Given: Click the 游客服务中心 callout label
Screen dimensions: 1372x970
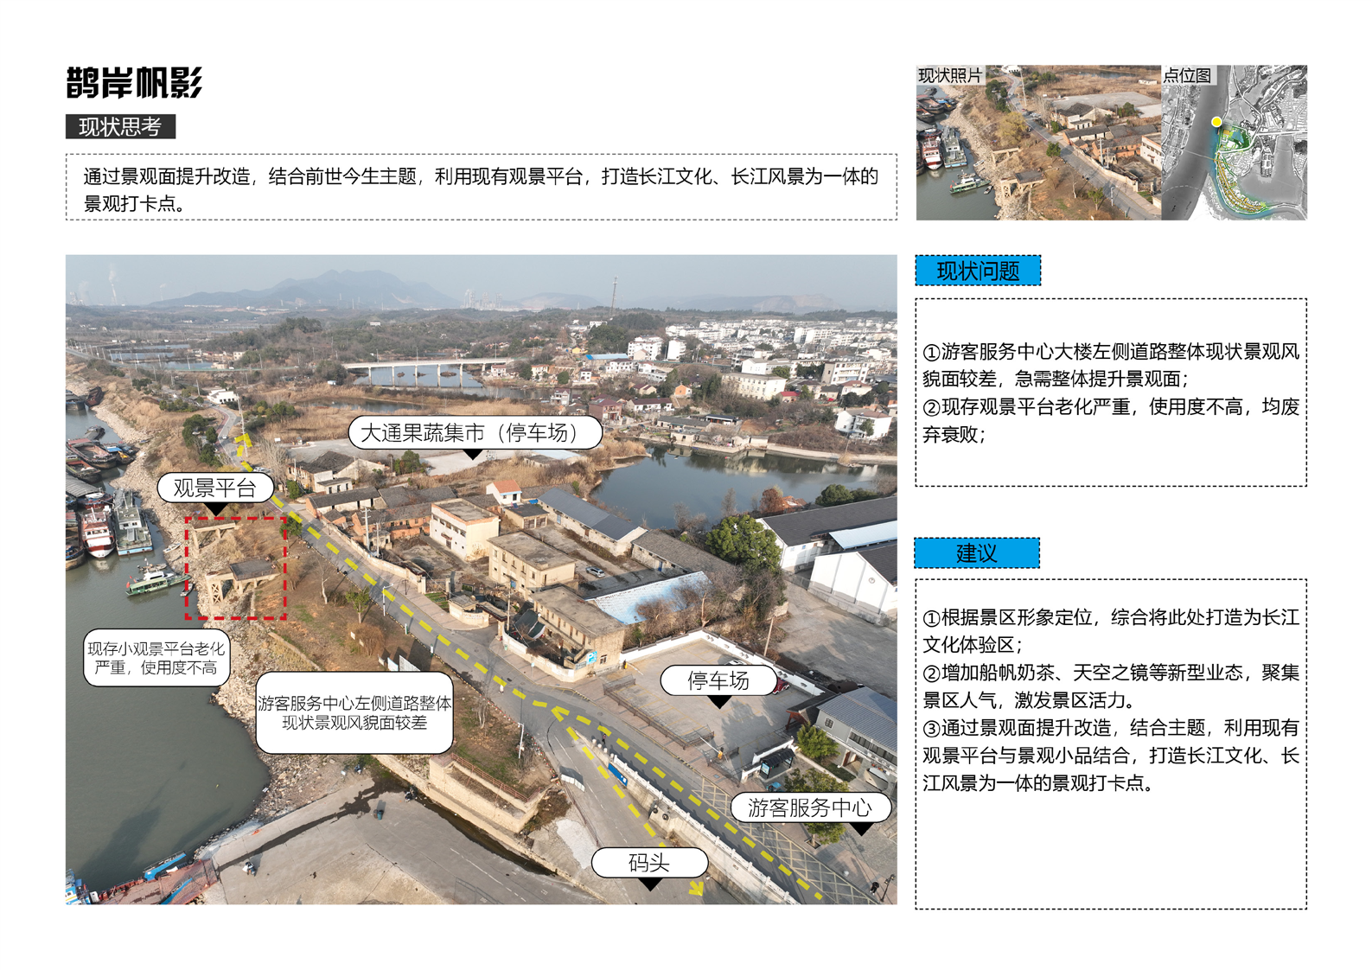Looking at the screenshot, I should click(x=809, y=807).
